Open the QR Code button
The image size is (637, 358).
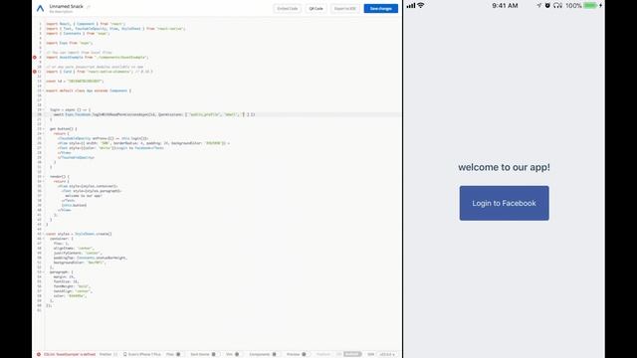316,9
